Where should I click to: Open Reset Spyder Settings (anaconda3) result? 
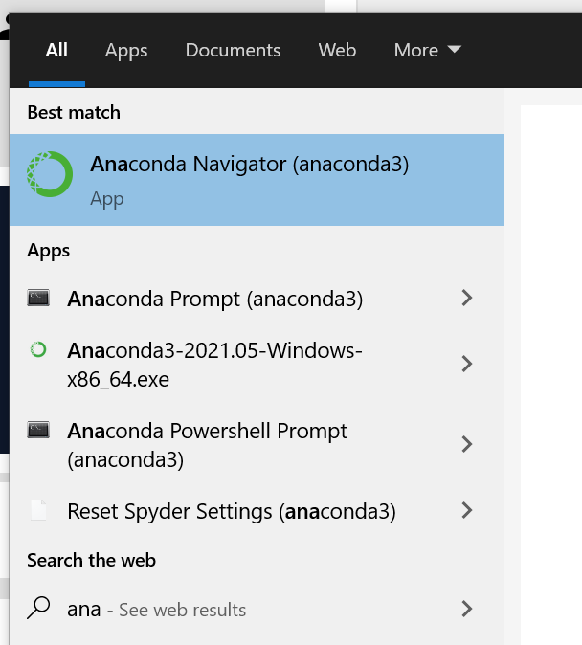[257, 510]
